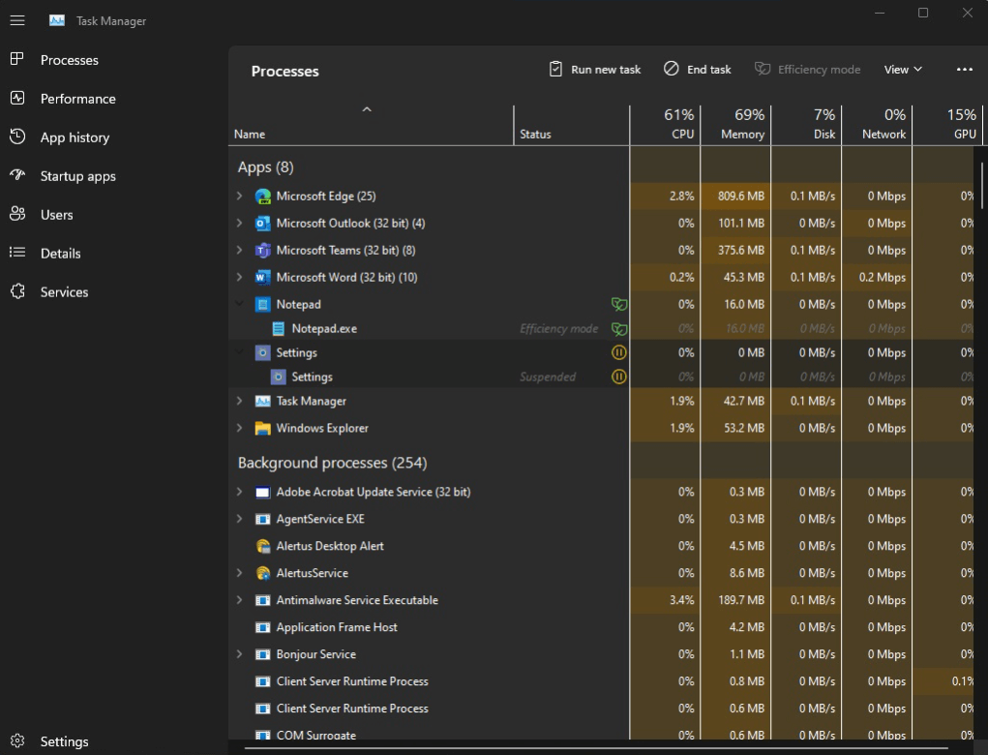Click the Run new task button
This screenshot has width=988, height=755.
point(593,69)
